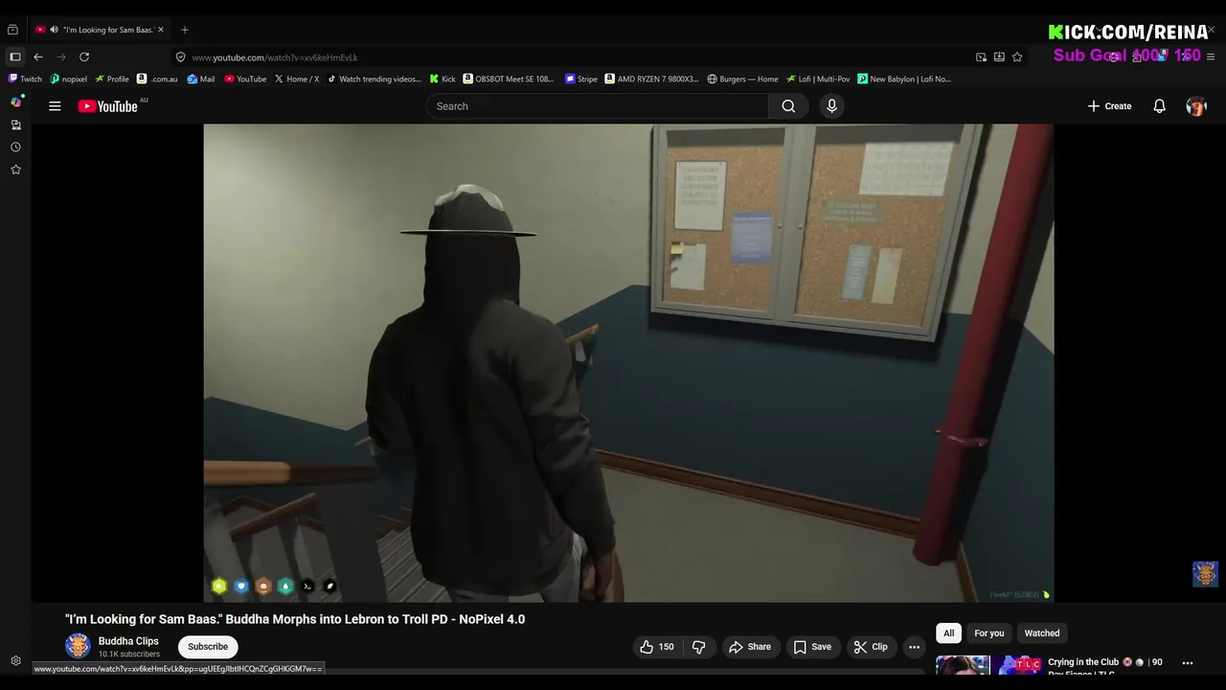Image resolution: width=1226 pixels, height=690 pixels.
Task: Open YouTube notifications bell
Action: (x=1159, y=106)
